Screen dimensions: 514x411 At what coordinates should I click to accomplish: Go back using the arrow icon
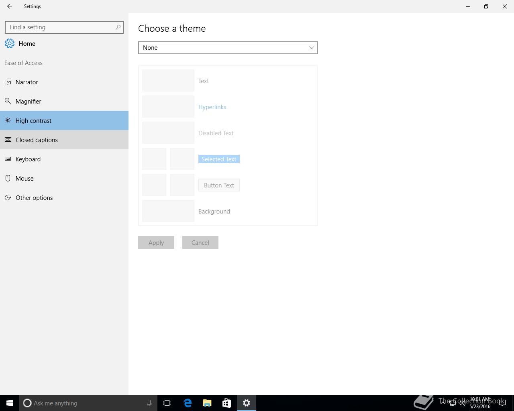[10, 6]
